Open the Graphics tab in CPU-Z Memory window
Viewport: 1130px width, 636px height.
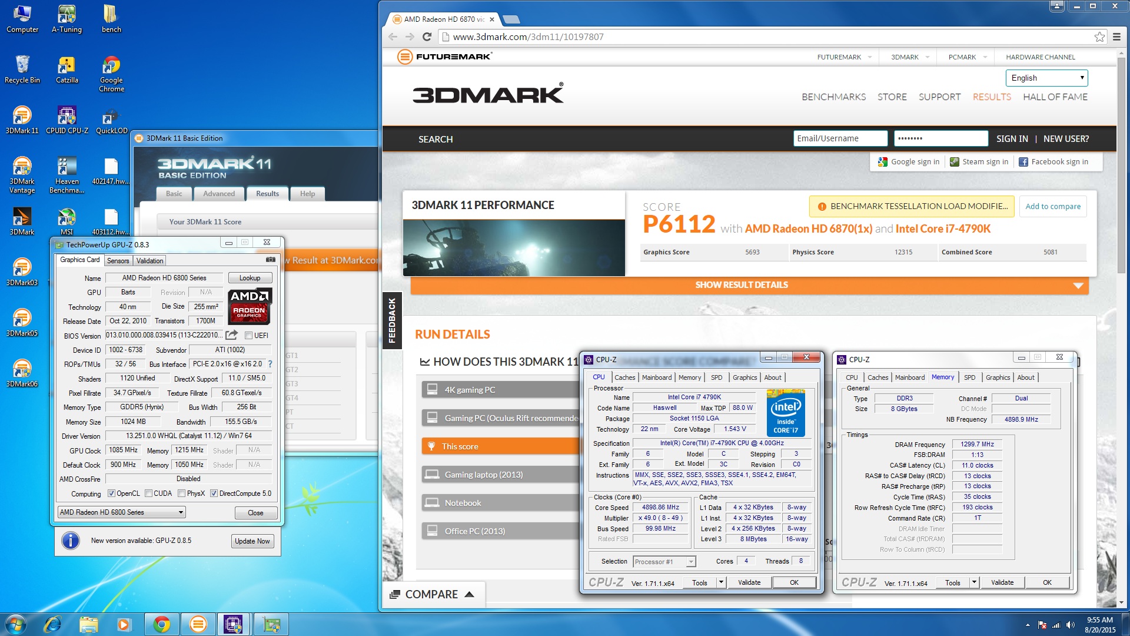(998, 377)
